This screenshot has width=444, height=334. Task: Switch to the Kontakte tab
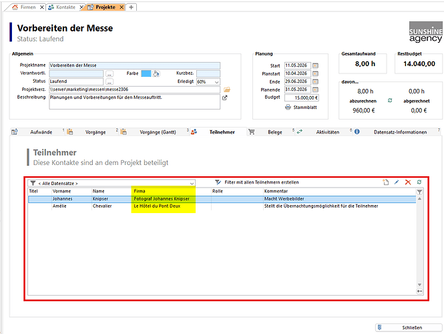click(65, 7)
